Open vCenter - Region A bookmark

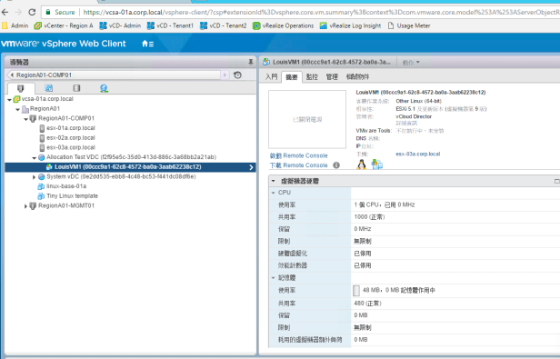64,25
